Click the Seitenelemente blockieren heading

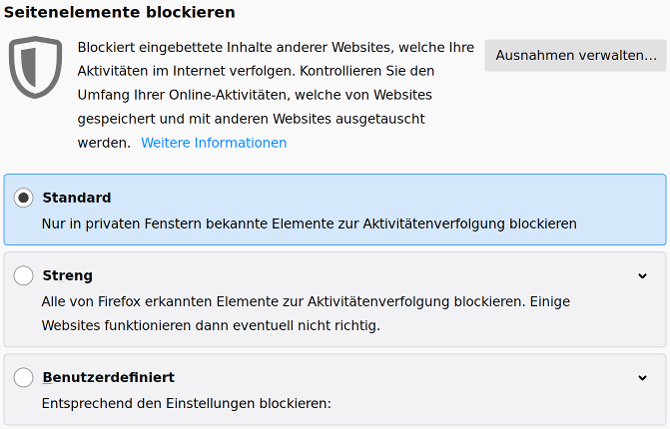click(x=120, y=12)
